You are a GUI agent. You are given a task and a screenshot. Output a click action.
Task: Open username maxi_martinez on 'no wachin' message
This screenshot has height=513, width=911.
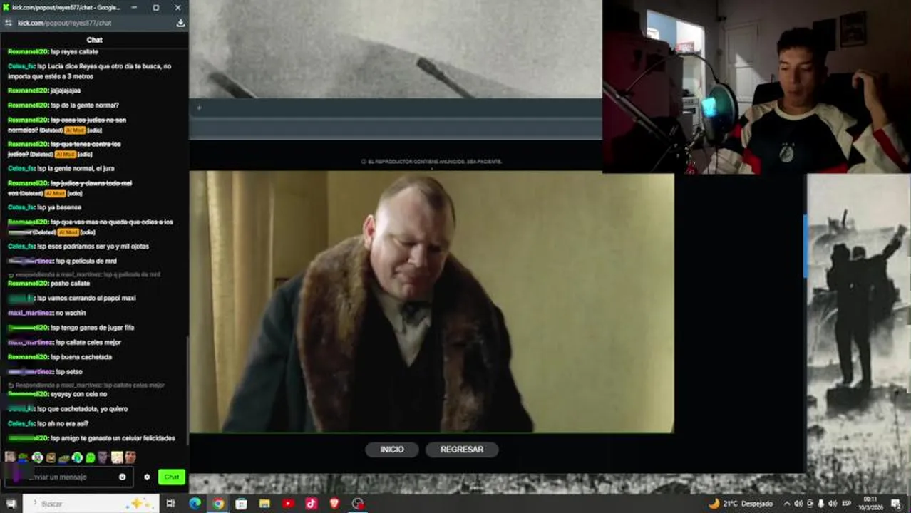pyautogui.click(x=30, y=313)
